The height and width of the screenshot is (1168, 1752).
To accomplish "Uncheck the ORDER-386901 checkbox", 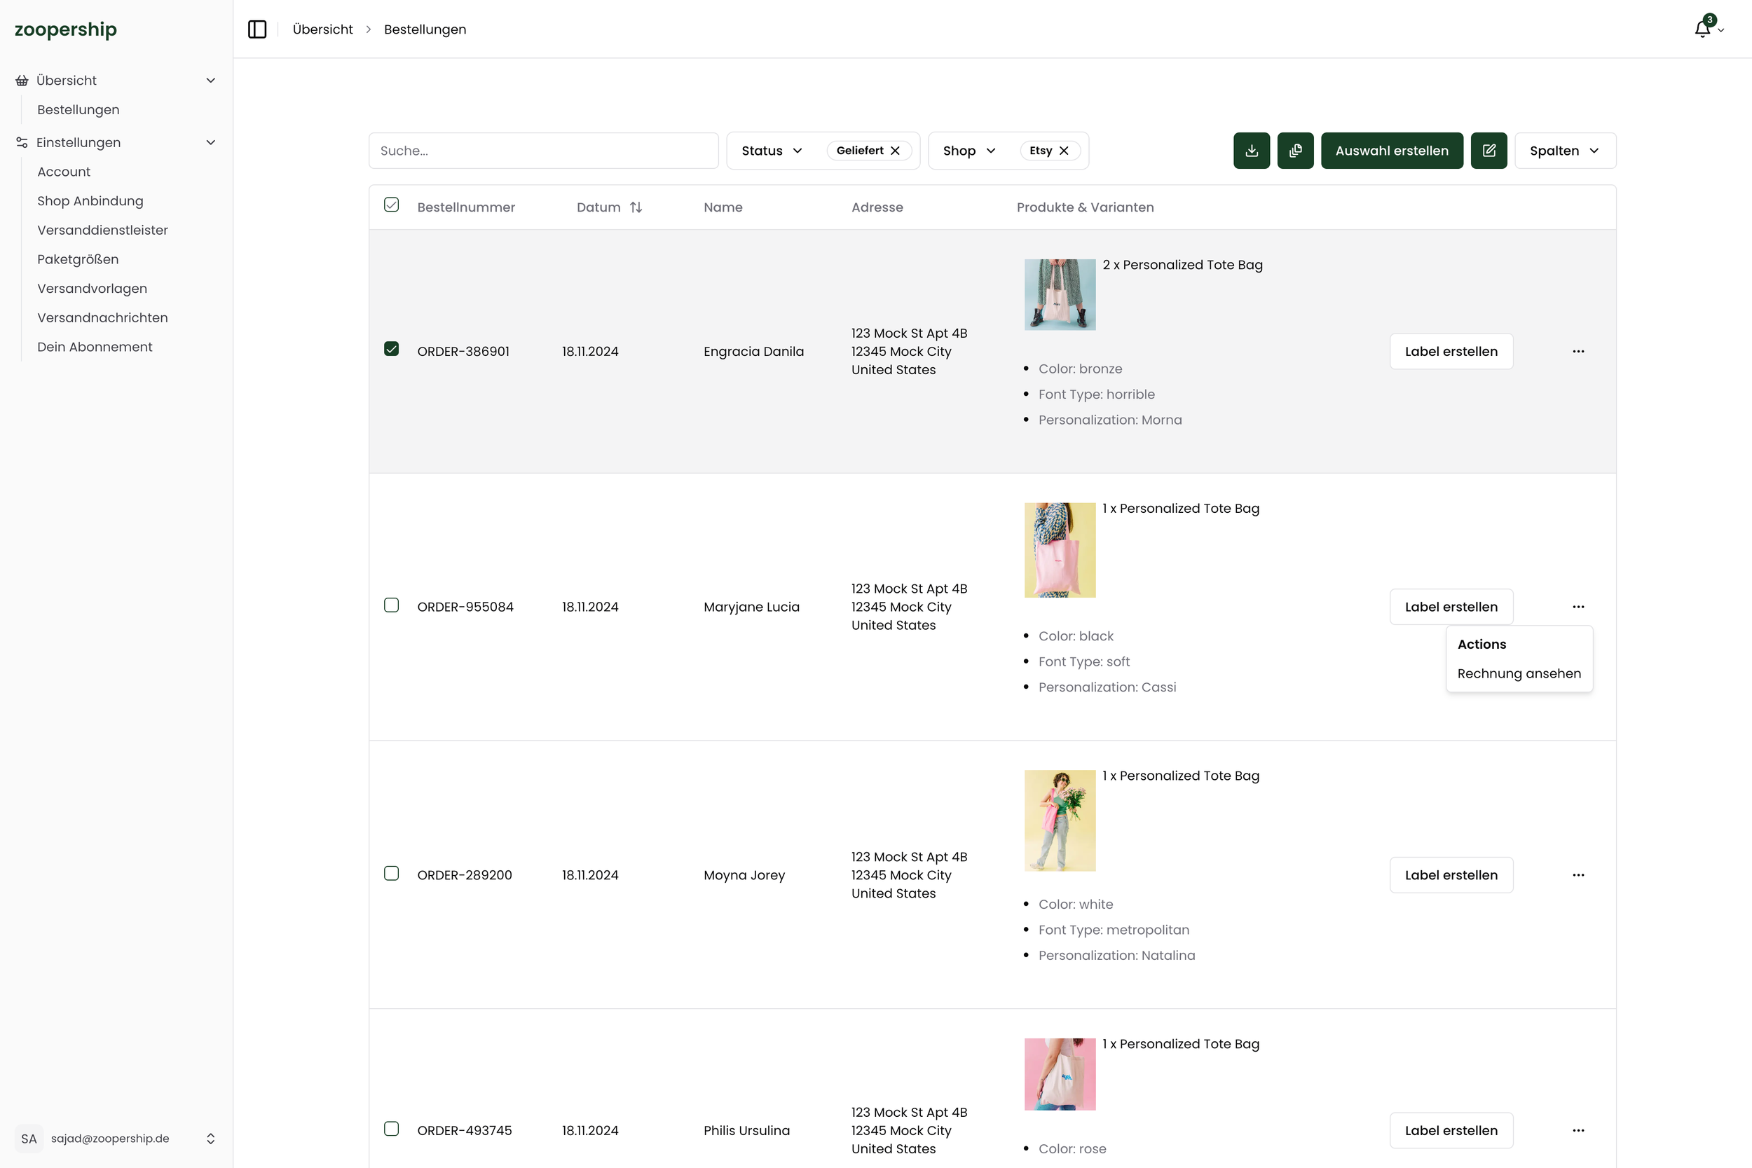I will click(391, 350).
